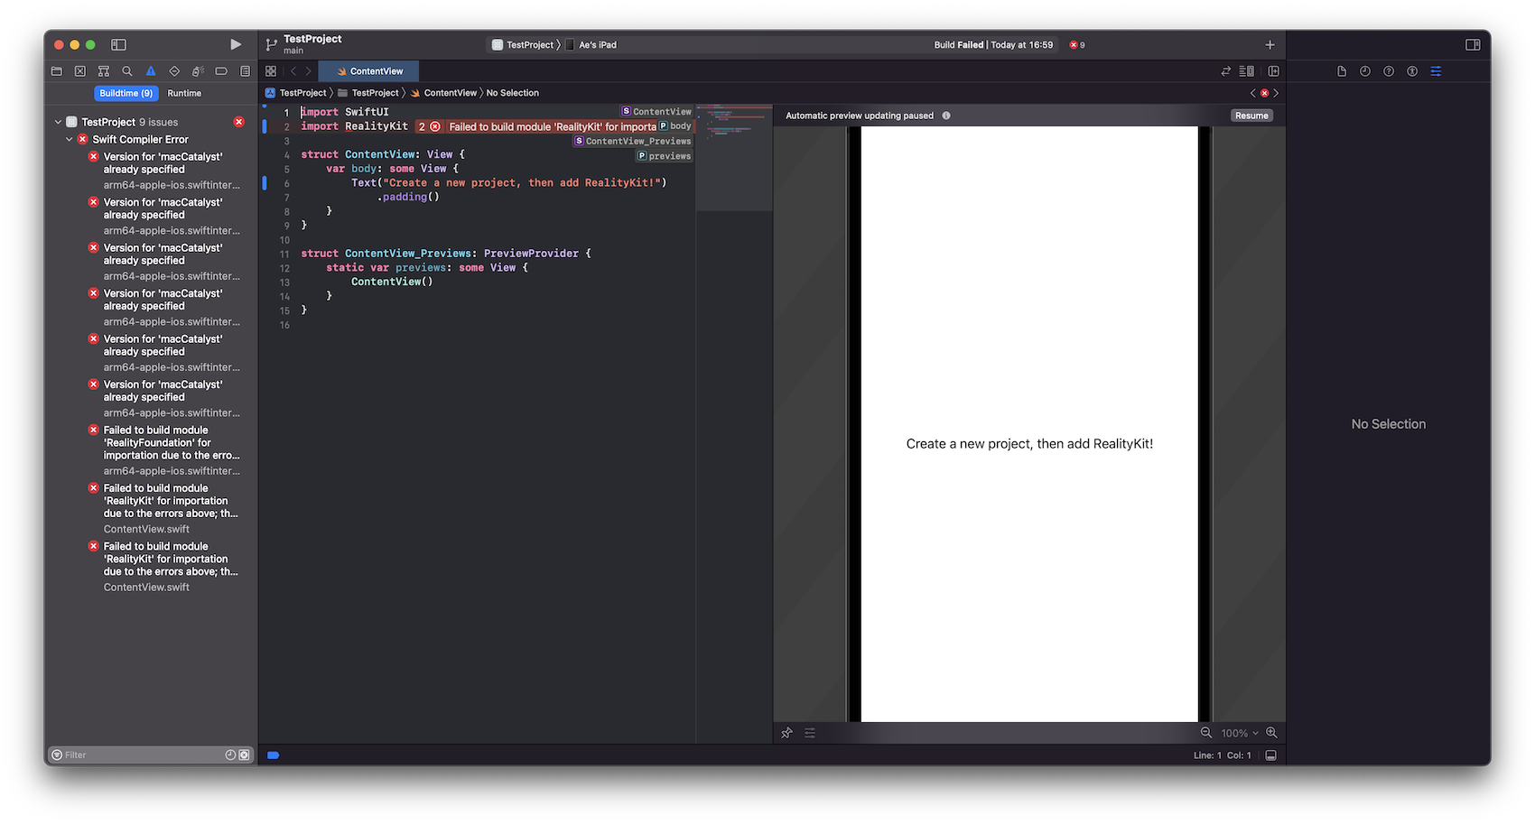Switch to the Runtime issues tab
Image resolution: width=1535 pixels, height=824 pixels.
(184, 93)
